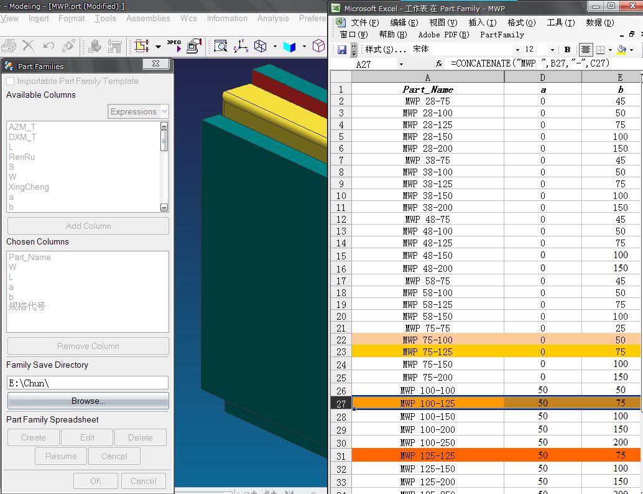Image resolution: width=643 pixels, height=494 pixels.
Task: Open the section view dropdown arrow
Action: [158, 47]
